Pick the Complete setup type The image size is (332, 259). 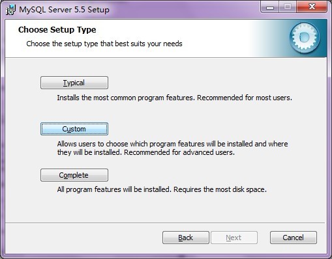74,175
